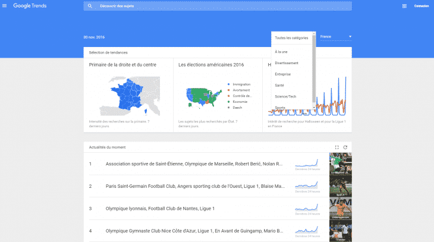Viewport: 434px width, 242px height.
Task: Focus the Découvrir des sujets search field
Action: [x=218, y=6]
